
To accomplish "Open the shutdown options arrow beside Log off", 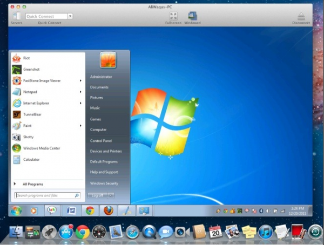I will 111,195.
